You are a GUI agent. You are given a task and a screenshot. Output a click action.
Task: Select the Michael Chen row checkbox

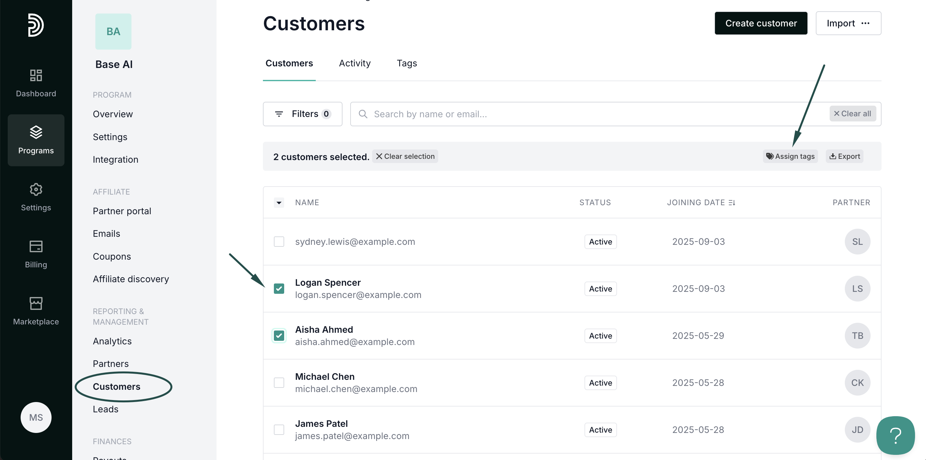[279, 383]
